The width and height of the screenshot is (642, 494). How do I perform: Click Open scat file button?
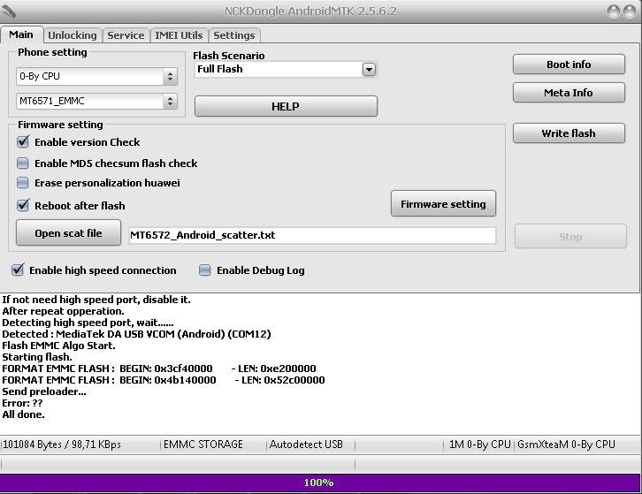coord(68,233)
